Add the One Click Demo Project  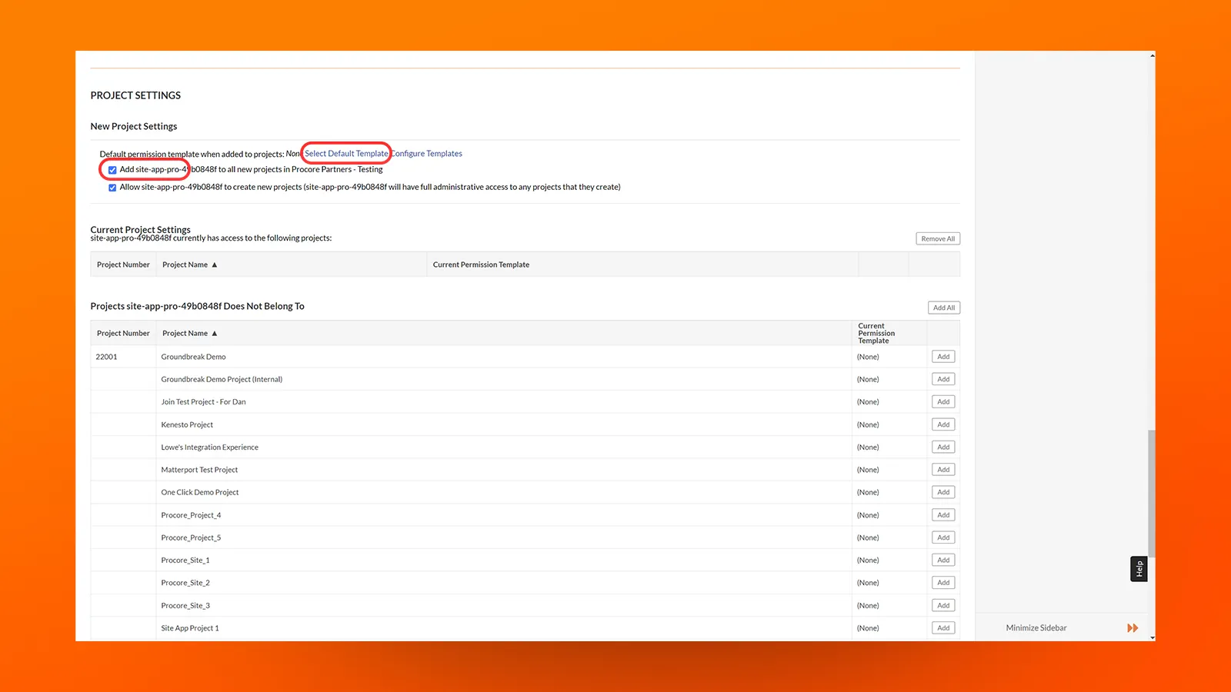click(x=943, y=491)
